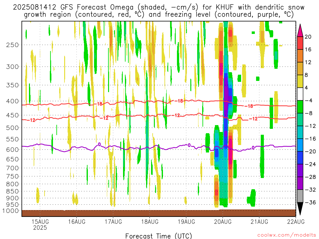Click the 19AUG time axis label

click(186, 222)
